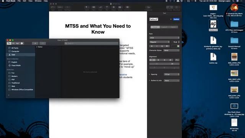Click the Font Book search field
The width and height of the screenshot is (245, 138).
point(91,43)
